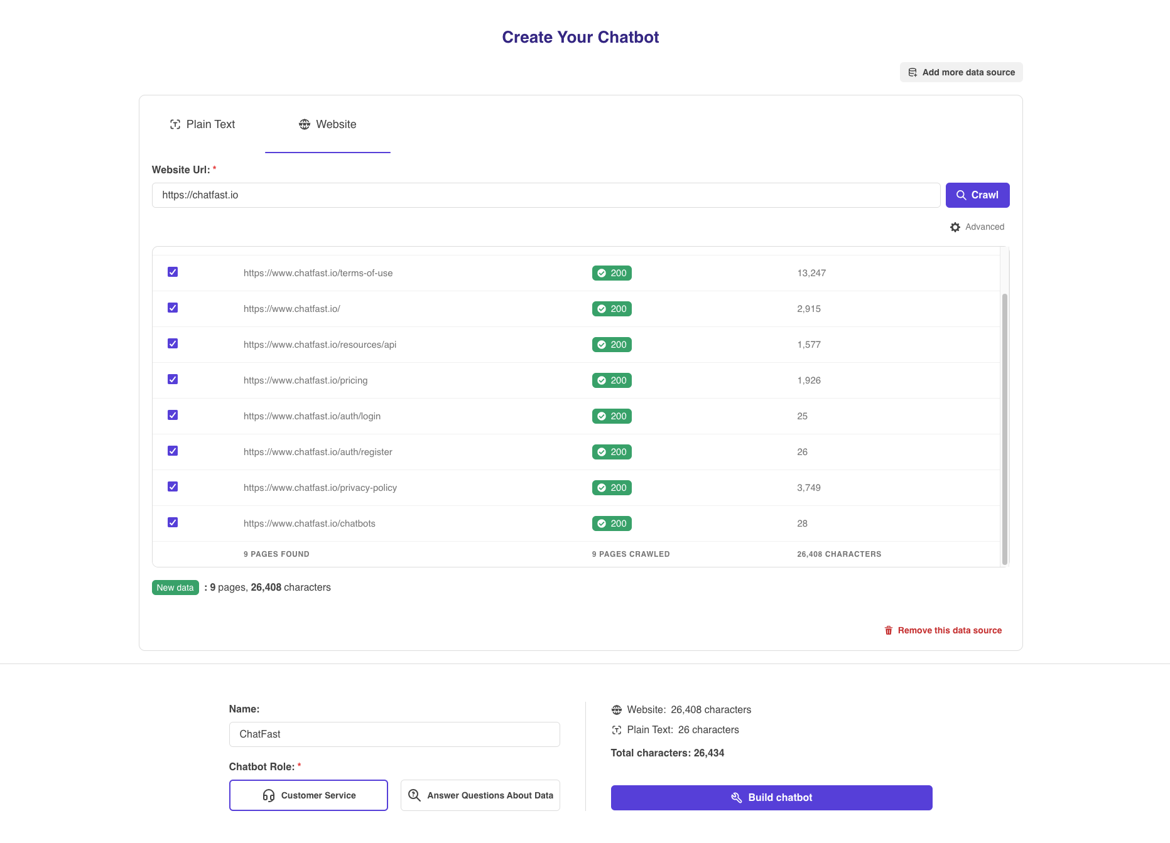Click the globe icon on the Website tab

[305, 124]
